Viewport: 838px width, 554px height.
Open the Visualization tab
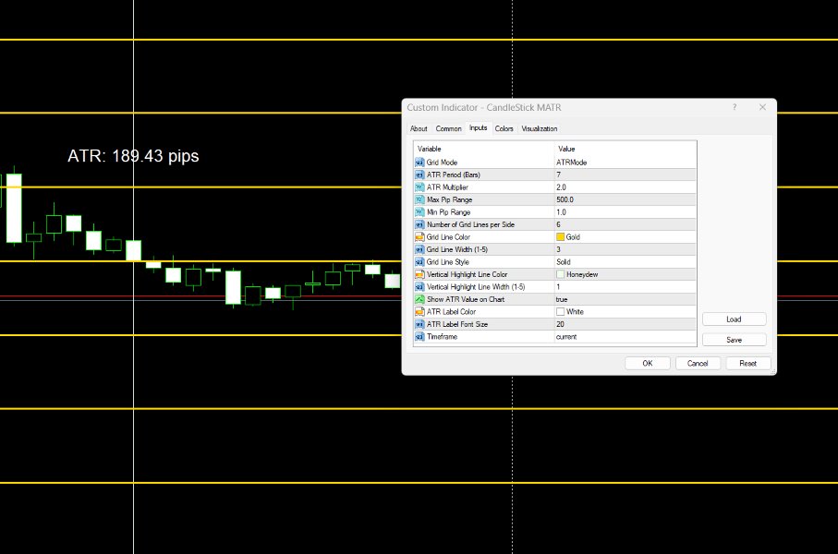(538, 128)
